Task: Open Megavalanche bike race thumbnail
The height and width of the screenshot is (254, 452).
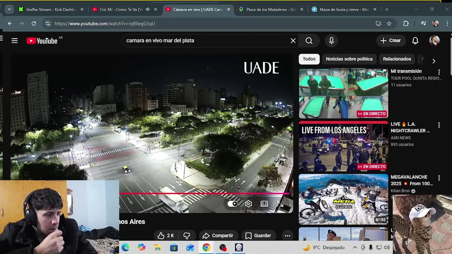Action: pos(343,199)
